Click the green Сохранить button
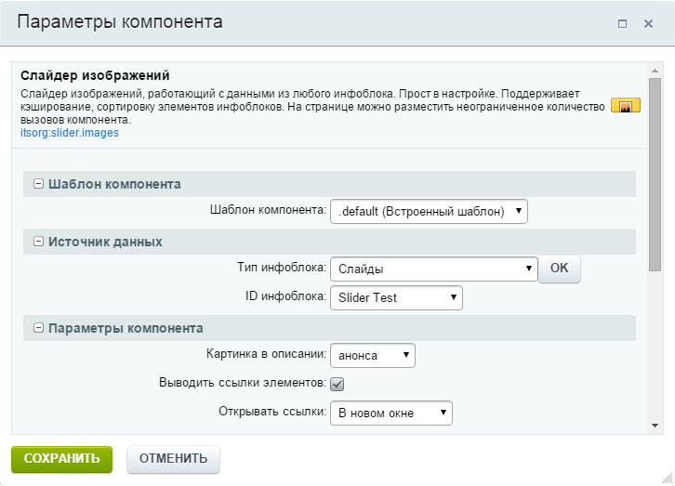 [x=61, y=459]
